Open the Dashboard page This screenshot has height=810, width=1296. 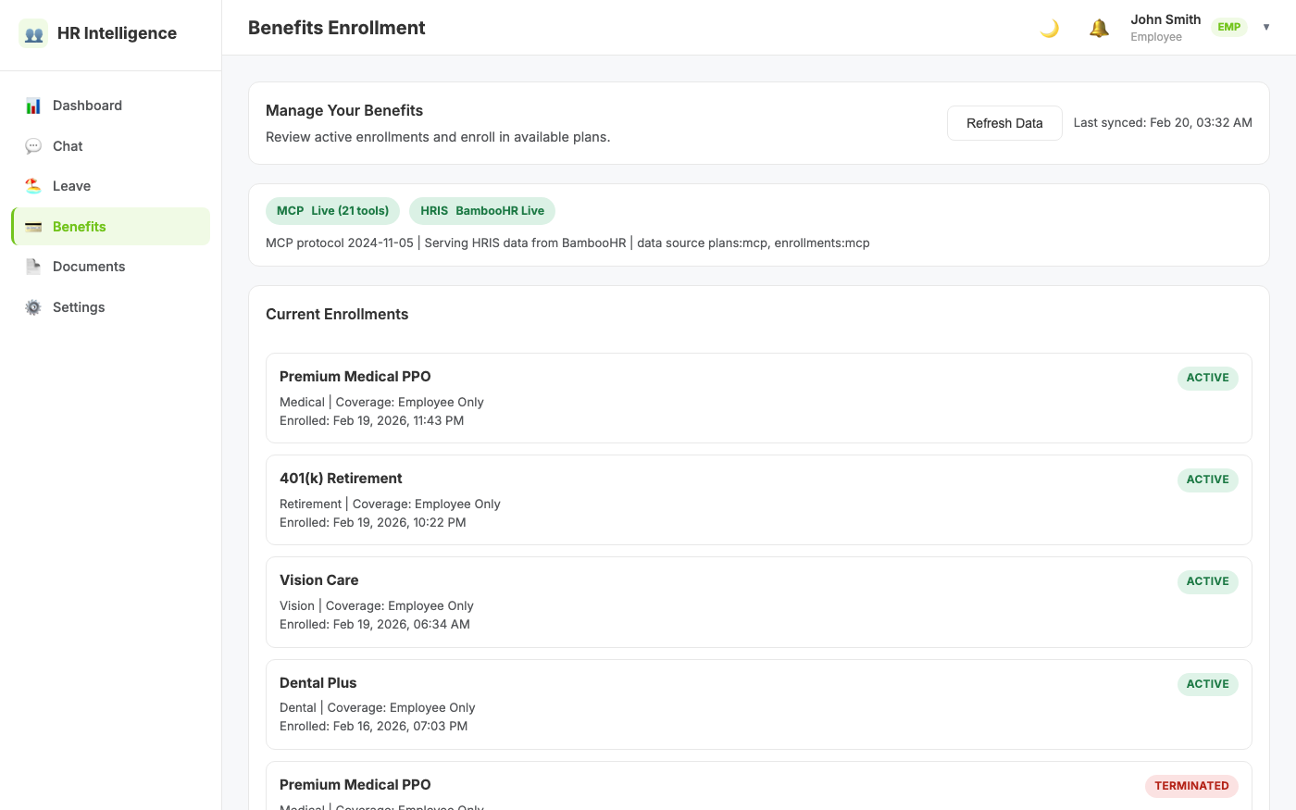pyautogui.click(x=111, y=106)
